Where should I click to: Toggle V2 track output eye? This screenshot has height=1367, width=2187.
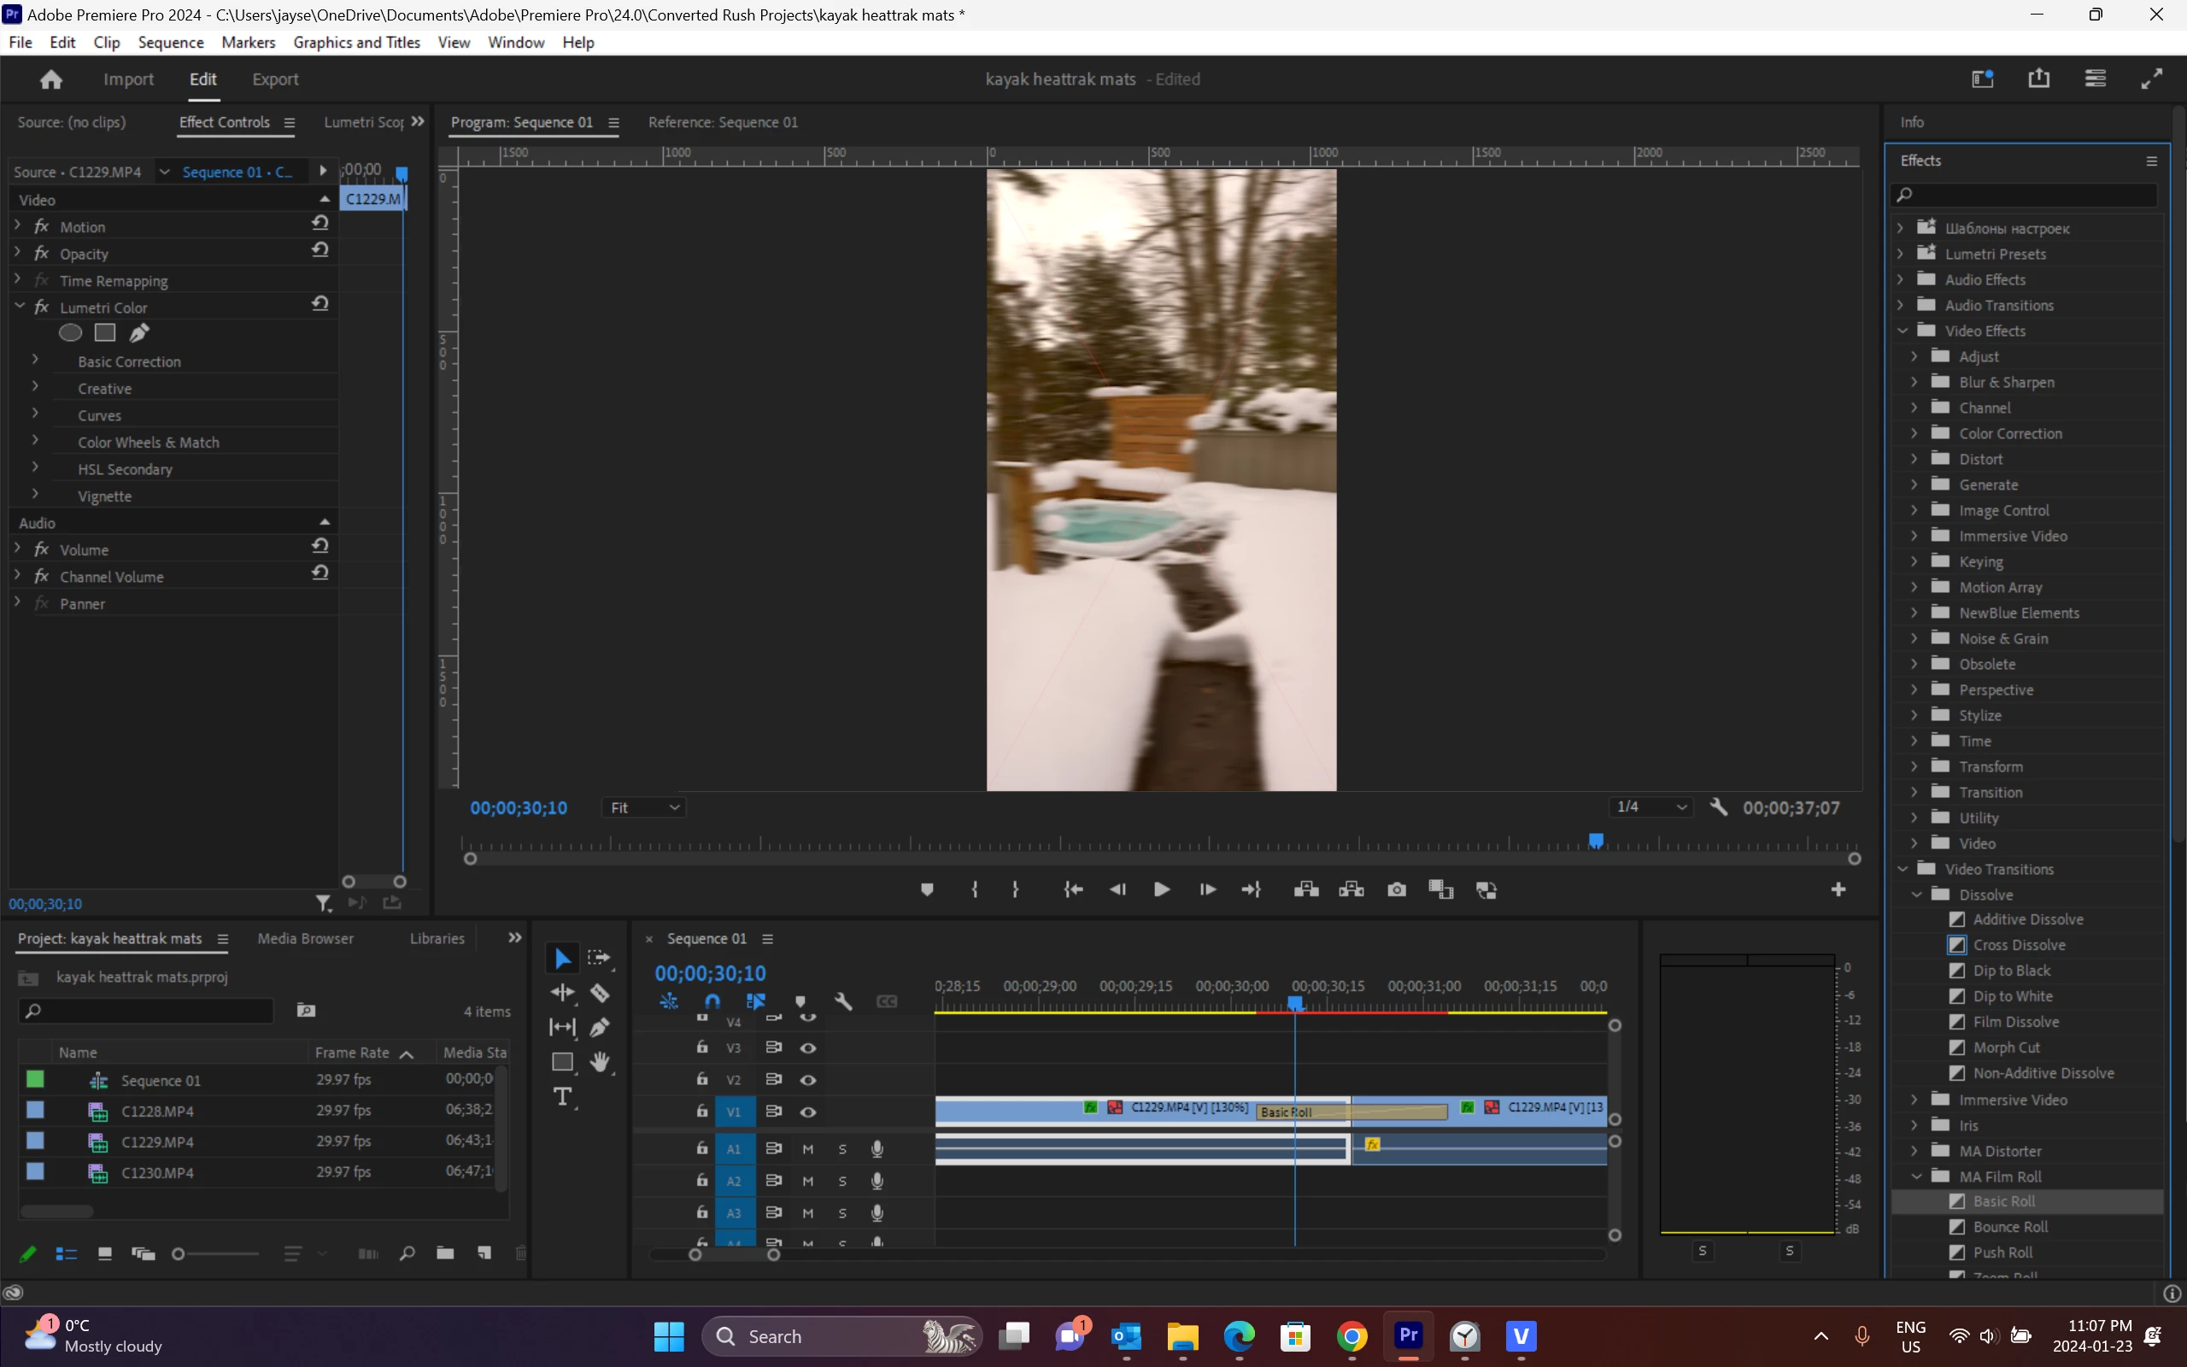[808, 1079]
